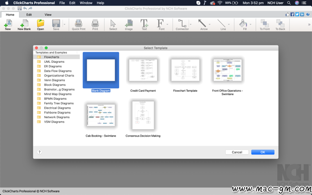This screenshot has height=195, width=312.
Task: Open the Help menu in menu bar
Action: point(100,3)
